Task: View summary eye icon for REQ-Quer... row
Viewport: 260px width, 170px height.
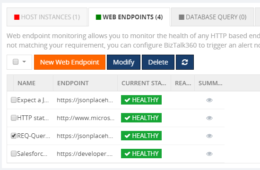Action: pos(209,136)
